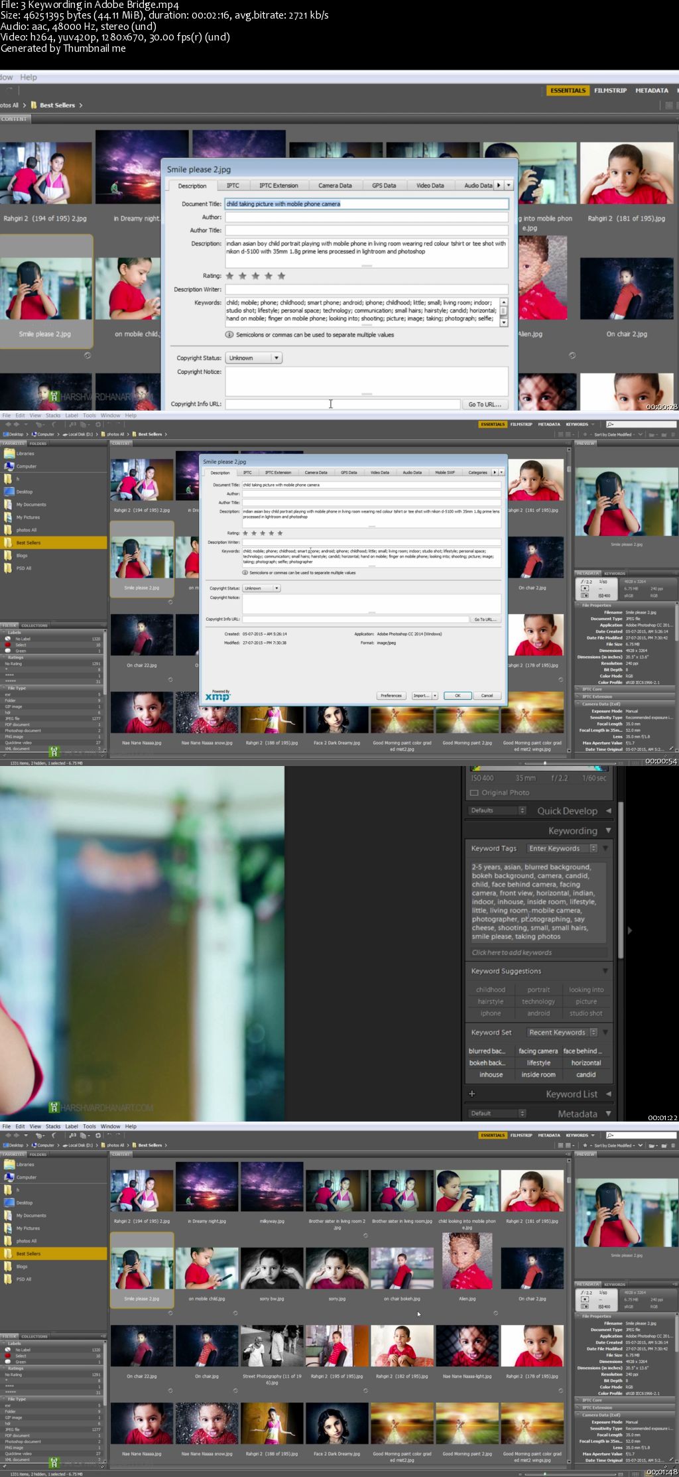Toggle the No Label filter in bottom frame
679x1477 pixels.
click(53, 1350)
